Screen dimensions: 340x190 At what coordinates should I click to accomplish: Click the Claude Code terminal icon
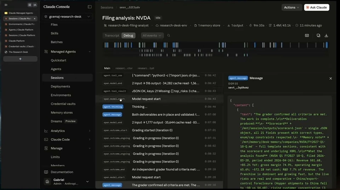tap(46, 139)
